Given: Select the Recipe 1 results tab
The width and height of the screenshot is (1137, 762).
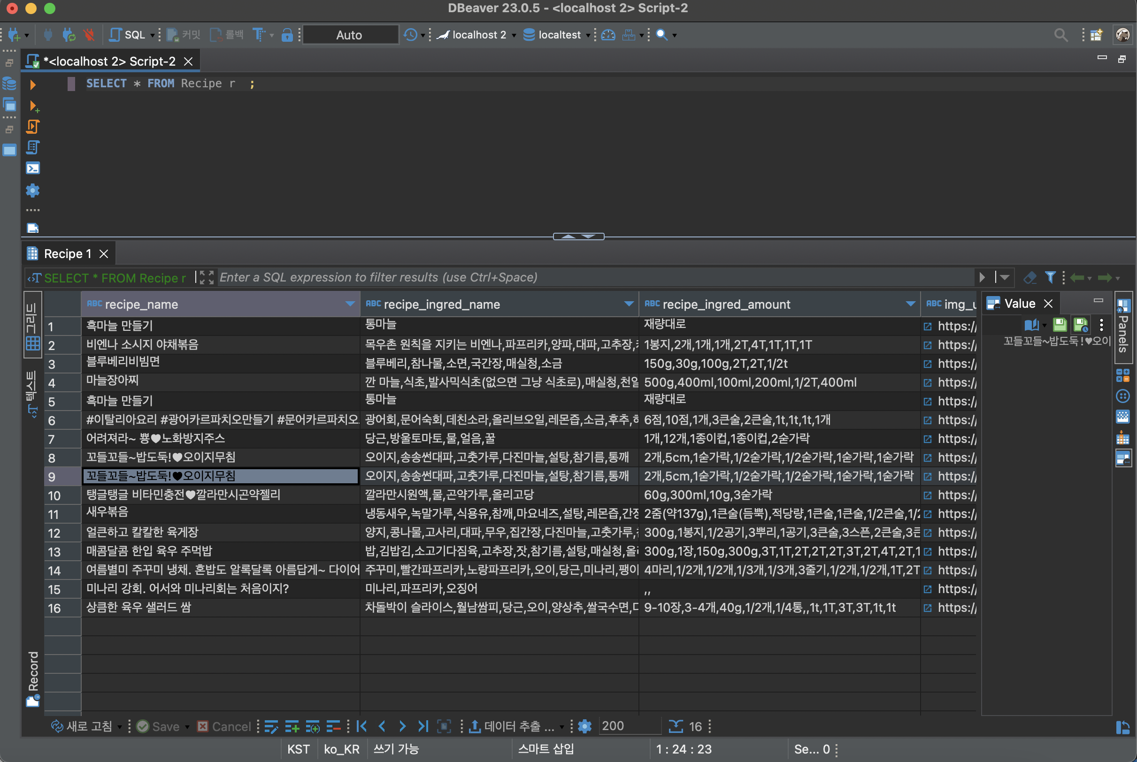Looking at the screenshot, I should (x=67, y=254).
